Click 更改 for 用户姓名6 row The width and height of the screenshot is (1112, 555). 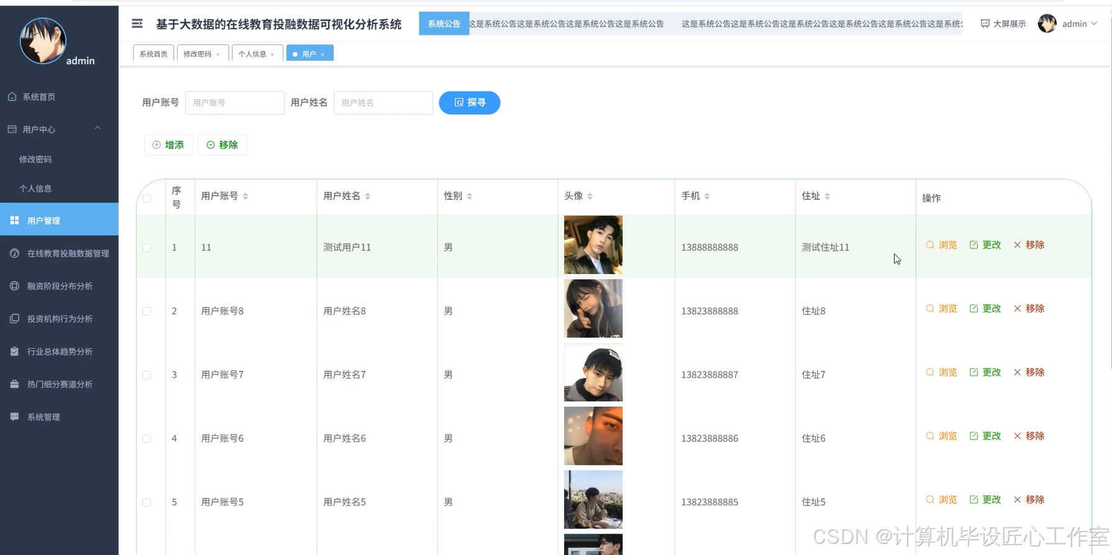pyautogui.click(x=985, y=436)
